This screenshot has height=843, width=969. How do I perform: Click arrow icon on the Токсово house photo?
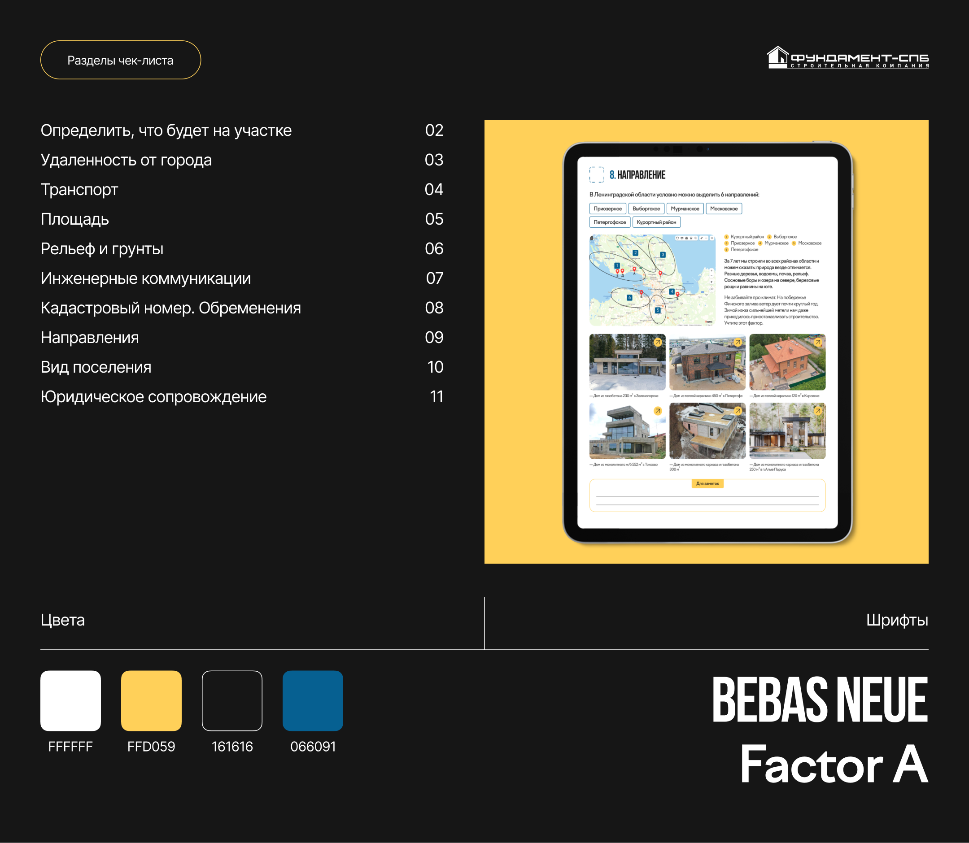coord(658,411)
